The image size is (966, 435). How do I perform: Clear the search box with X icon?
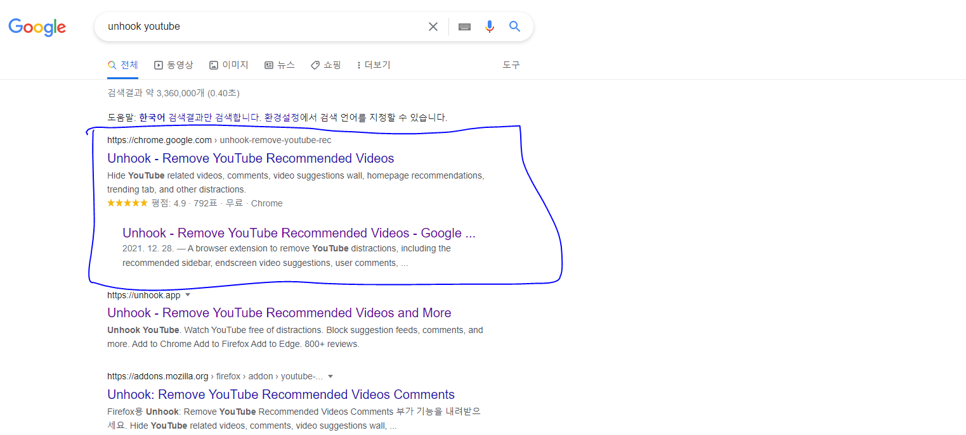tap(433, 27)
